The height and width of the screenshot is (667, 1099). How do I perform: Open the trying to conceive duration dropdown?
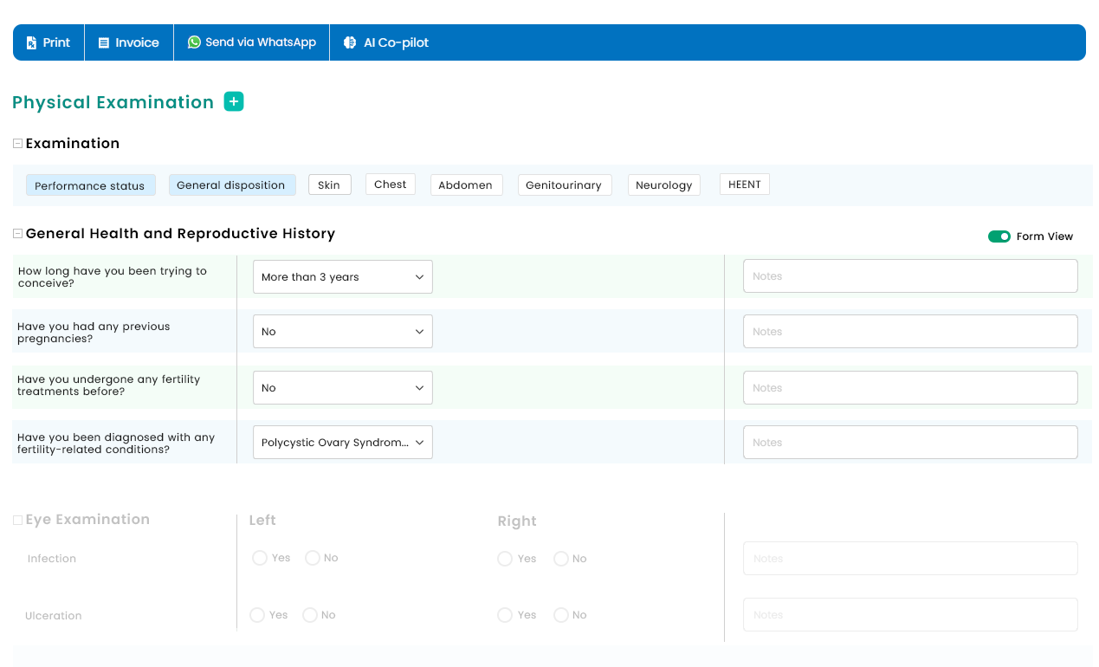pos(342,277)
